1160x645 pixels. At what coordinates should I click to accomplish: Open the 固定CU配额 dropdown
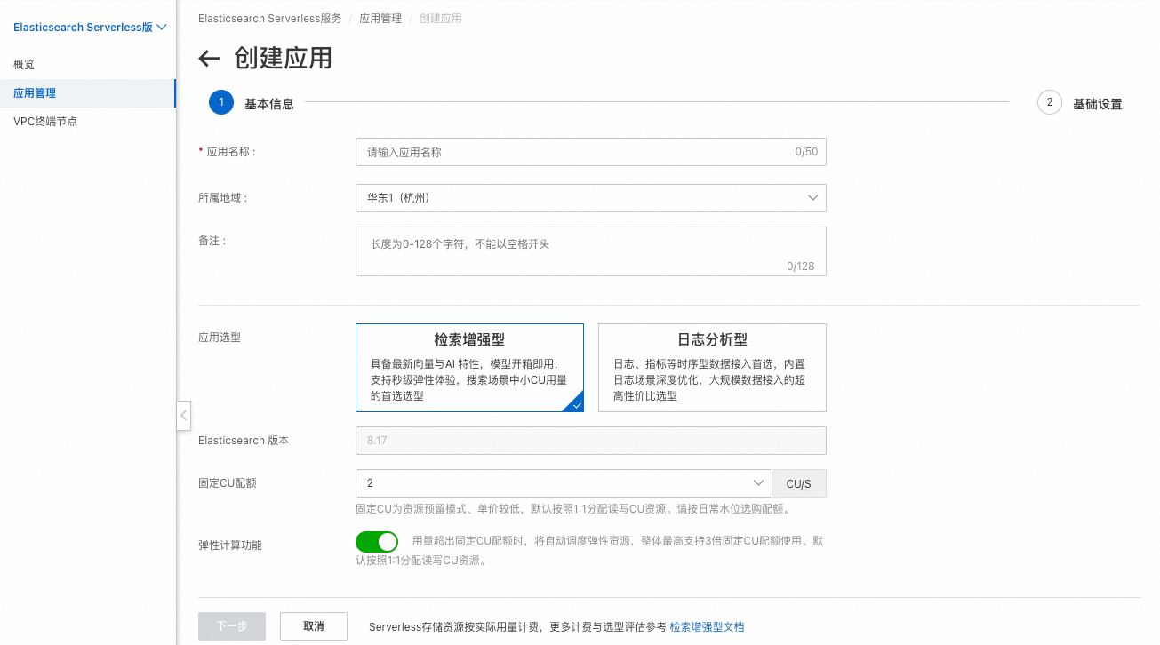point(564,483)
